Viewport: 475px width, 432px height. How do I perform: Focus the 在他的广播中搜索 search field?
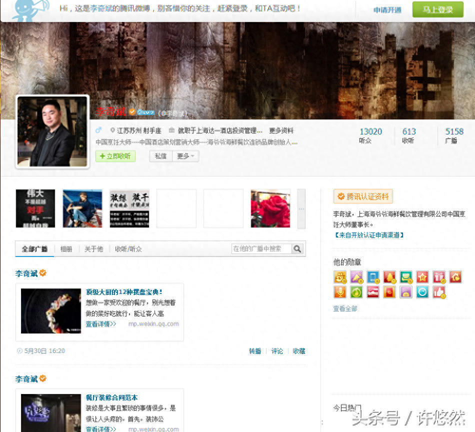click(x=261, y=249)
